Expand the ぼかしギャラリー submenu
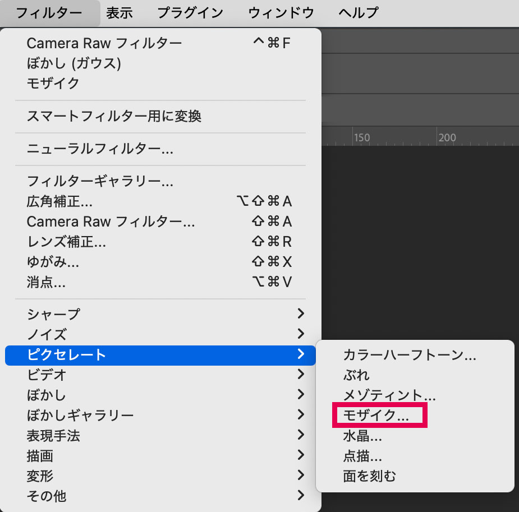Viewport: 519px width, 512px height. click(x=160, y=416)
